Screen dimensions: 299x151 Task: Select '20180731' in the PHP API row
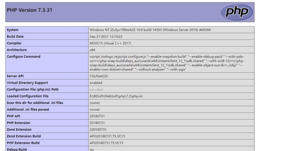click(x=97, y=116)
